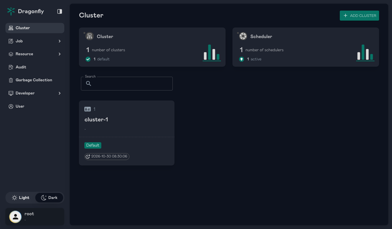392x229 pixels.
Task: Collapse the sidebar with the panel toggle icon
Action: coord(60,11)
